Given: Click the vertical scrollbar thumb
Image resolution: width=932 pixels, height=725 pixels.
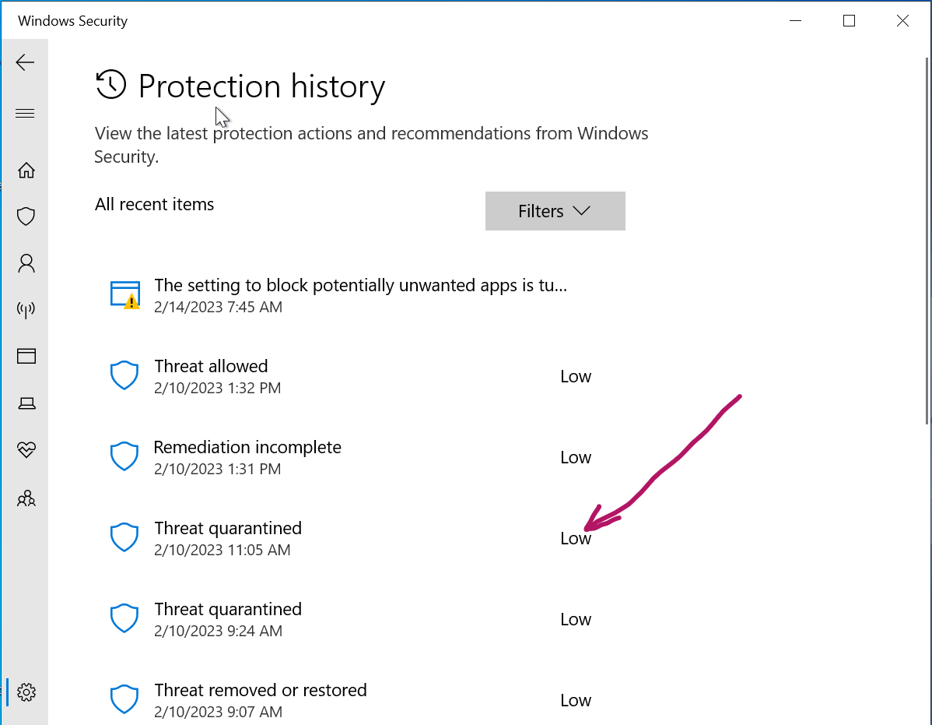Looking at the screenshot, I should tap(927, 241).
